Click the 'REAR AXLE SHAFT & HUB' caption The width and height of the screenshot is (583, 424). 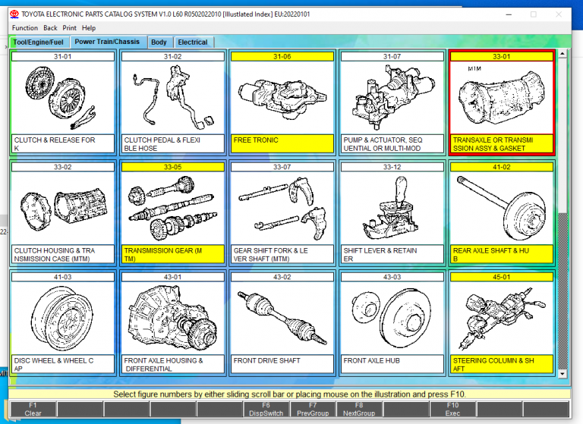pyautogui.click(x=502, y=254)
